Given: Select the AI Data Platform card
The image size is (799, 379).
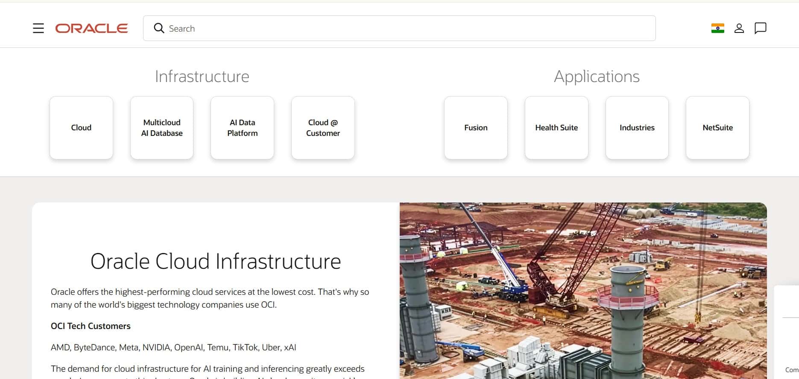Looking at the screenshot, I should [242, 128].
